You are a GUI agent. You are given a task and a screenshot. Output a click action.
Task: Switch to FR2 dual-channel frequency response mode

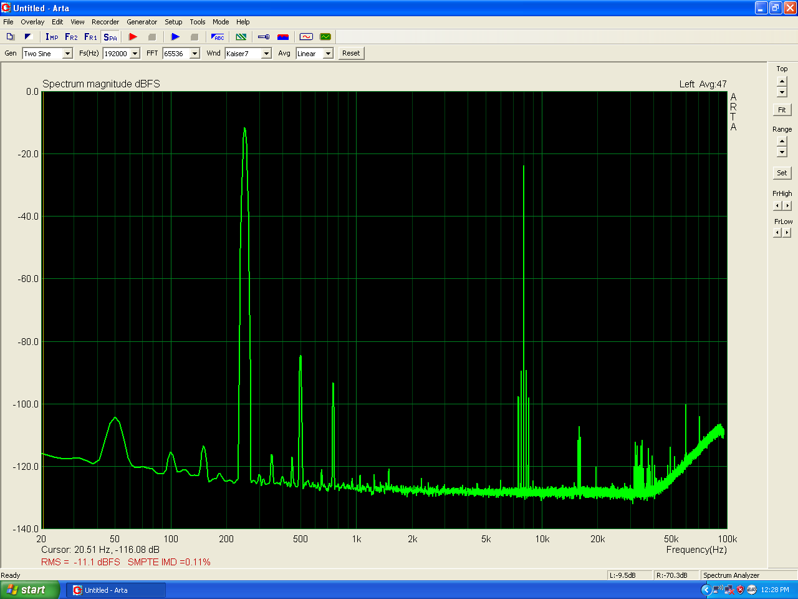click(x=71, y=37)
